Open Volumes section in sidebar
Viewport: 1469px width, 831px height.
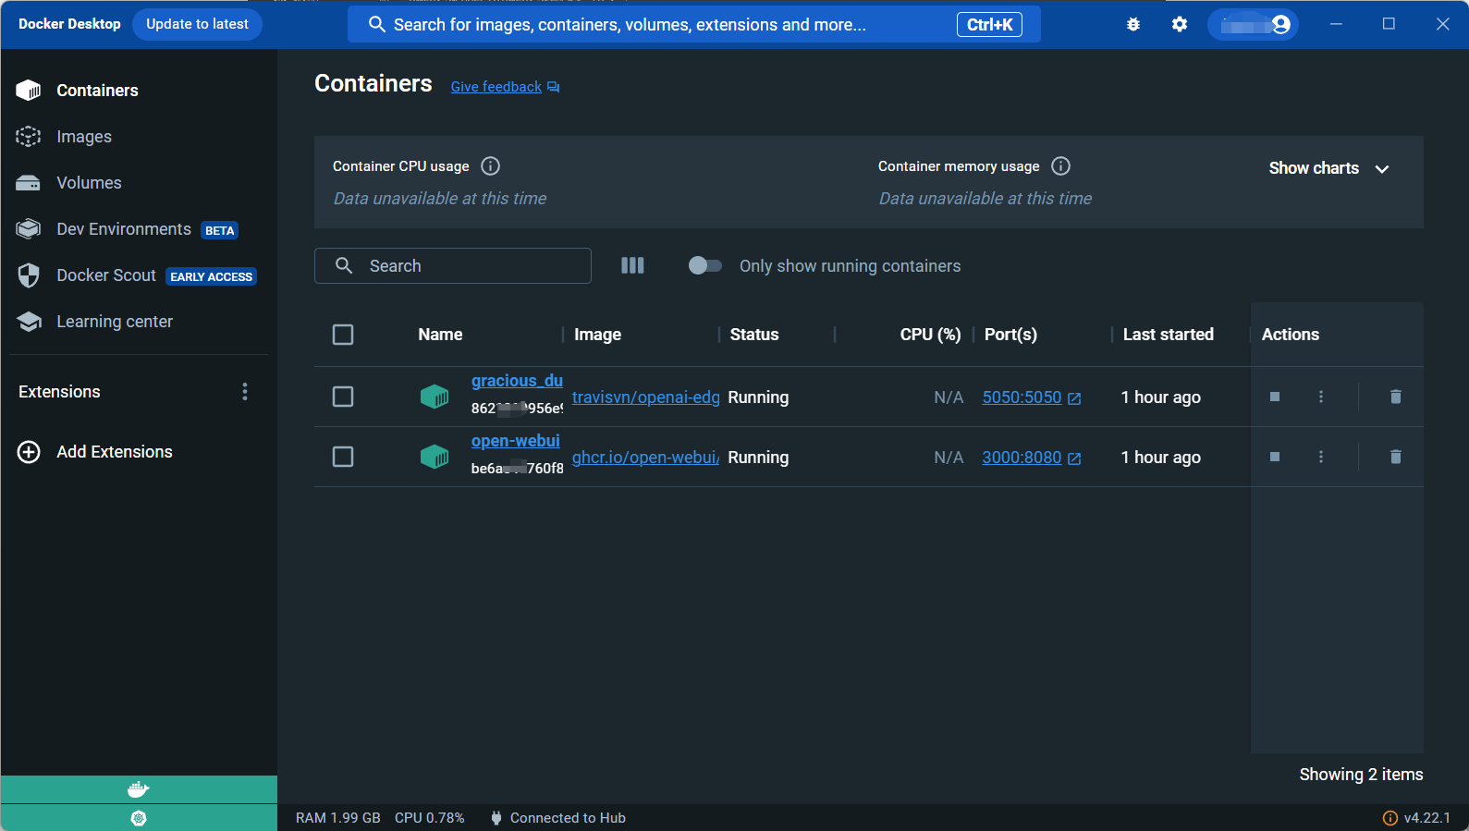click(139, 183)
